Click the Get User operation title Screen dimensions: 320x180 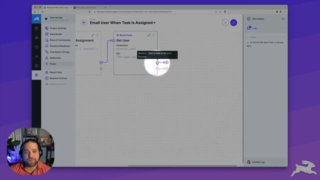click(123, 40)
